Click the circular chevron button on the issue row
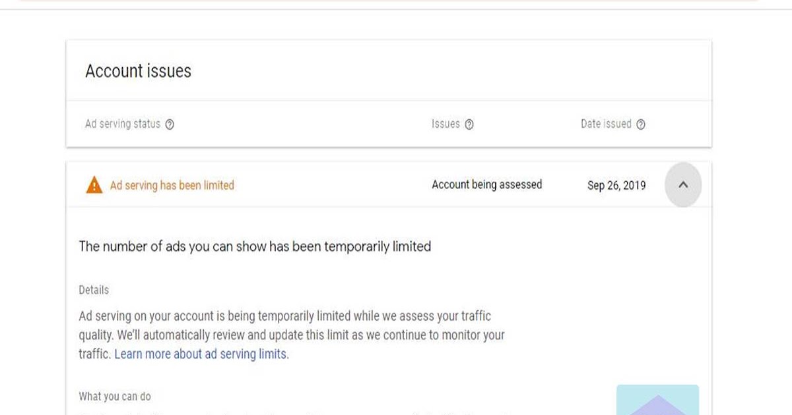Image resolution: width=792 pixels, height=415 pixels. coord(683,184)
